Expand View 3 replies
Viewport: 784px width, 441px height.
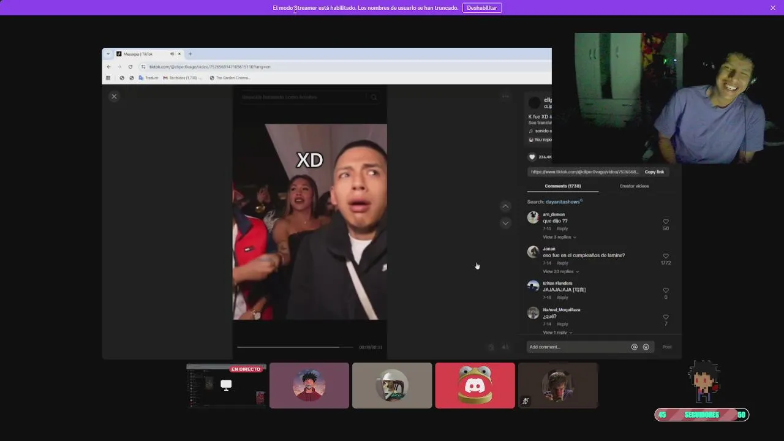click(x=559, y=237)
